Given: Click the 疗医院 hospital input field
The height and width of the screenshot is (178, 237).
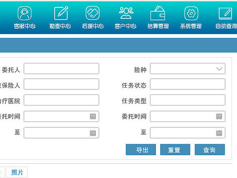Looking at the screenshot, I should pyautogui.click(x=62, y=100).
